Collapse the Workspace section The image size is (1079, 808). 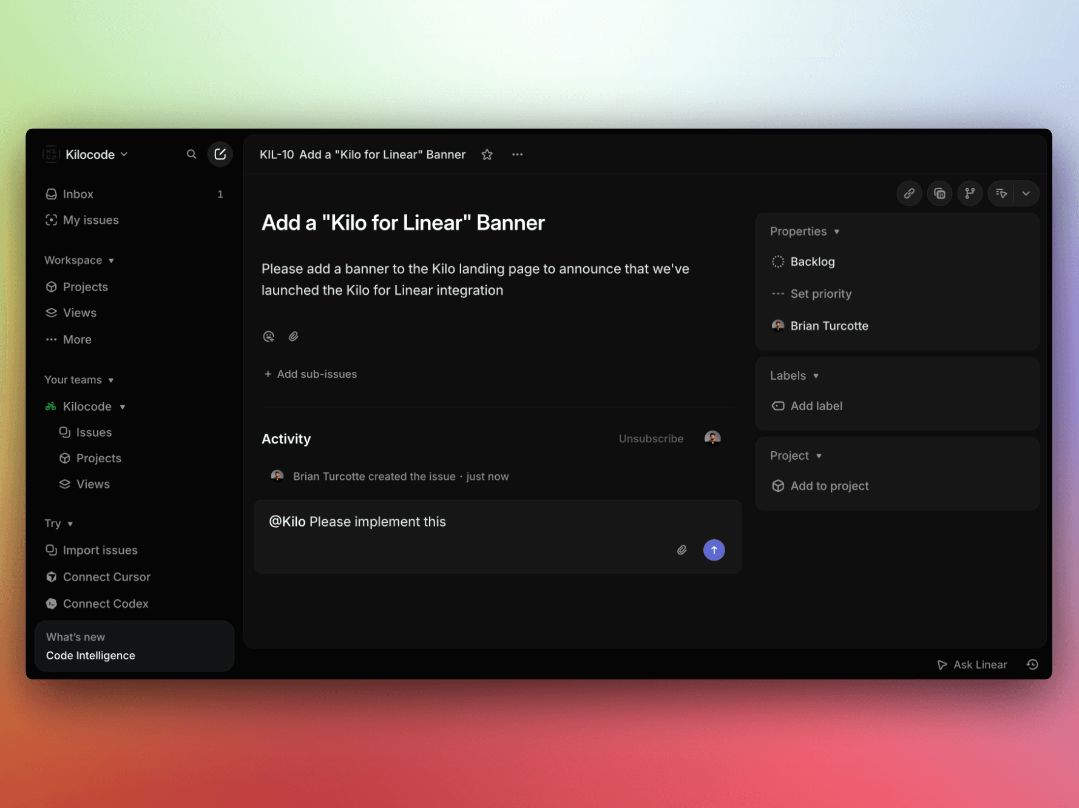[x=79, y=260]
